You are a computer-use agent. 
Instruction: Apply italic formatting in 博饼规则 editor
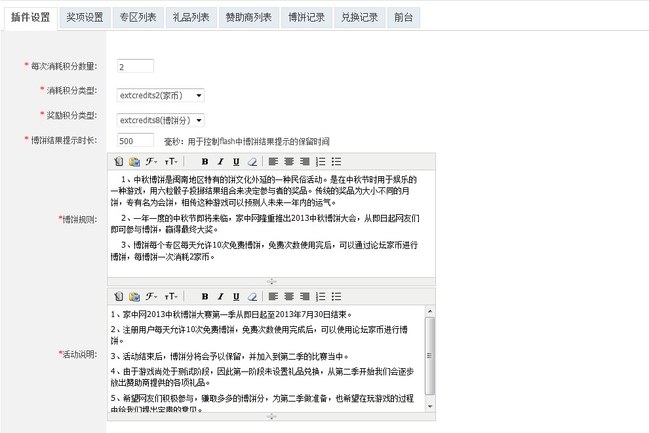click(x=222, y=161)
